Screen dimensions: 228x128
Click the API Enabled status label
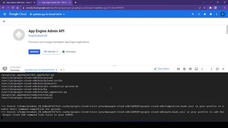click(71, 52)
